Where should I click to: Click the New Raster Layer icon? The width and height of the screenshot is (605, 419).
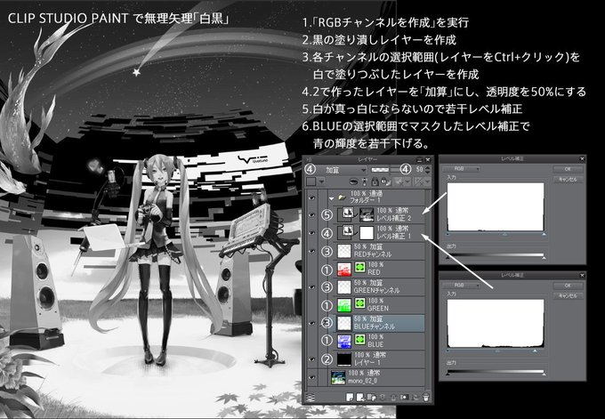point(350,397)
